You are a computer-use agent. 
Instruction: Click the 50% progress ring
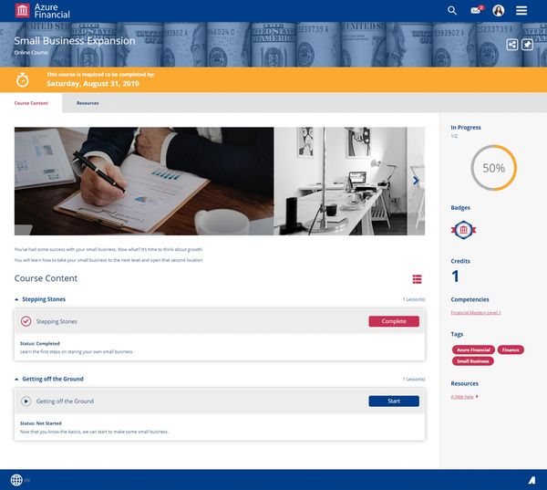point(493,168)
